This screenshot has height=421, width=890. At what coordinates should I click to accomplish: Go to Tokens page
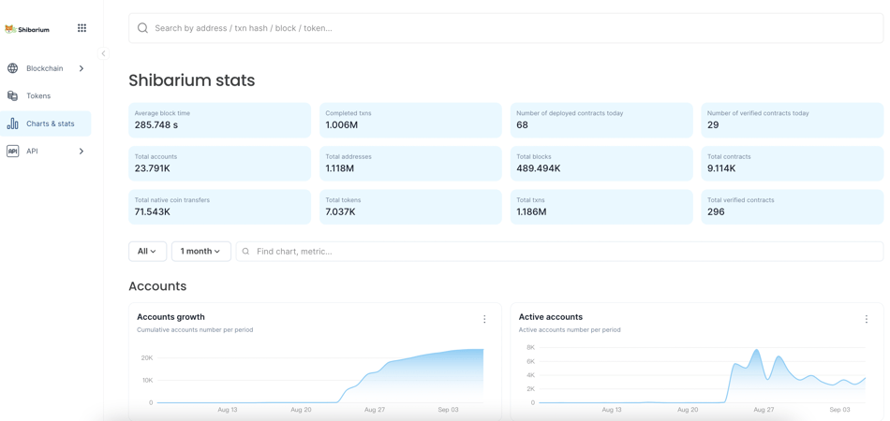(38, 95)
